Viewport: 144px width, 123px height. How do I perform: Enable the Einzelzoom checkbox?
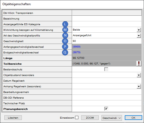point(77,118)
